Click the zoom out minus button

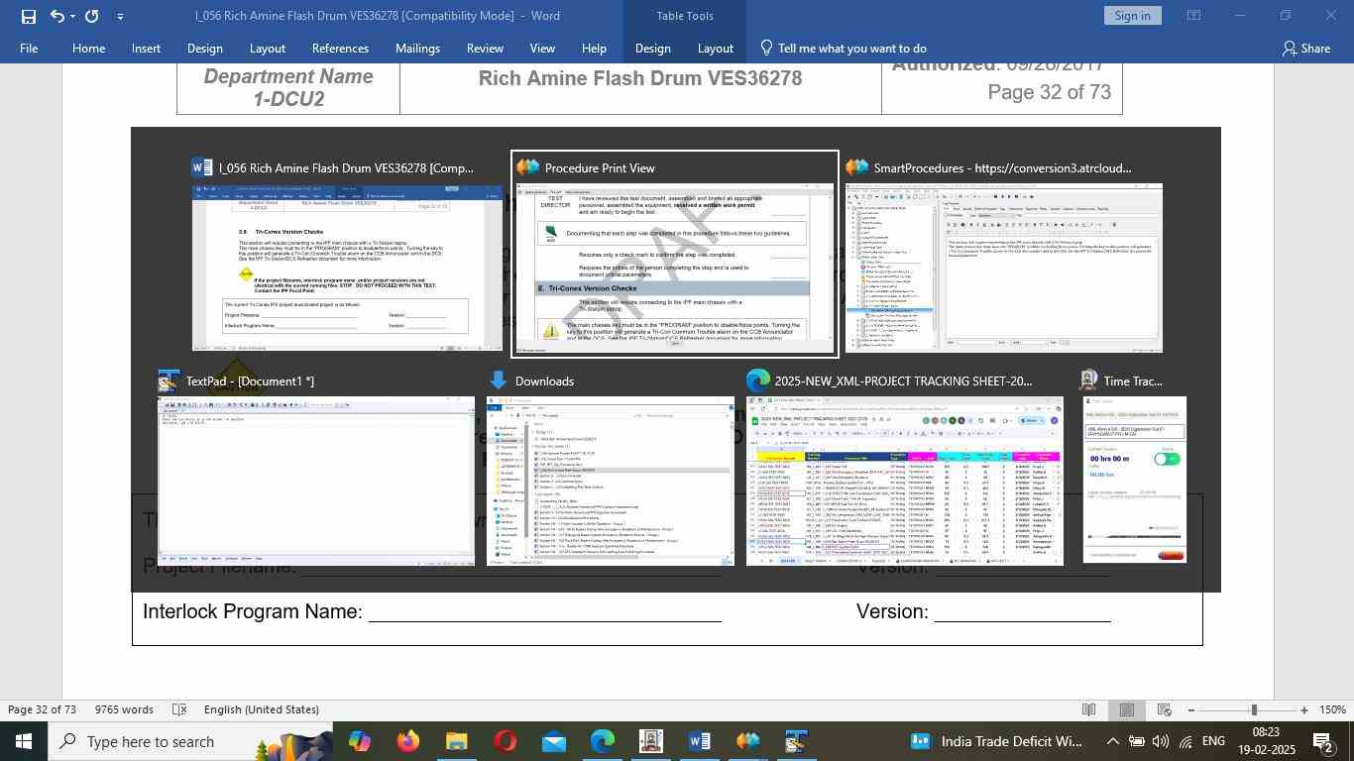[1190, 709]
